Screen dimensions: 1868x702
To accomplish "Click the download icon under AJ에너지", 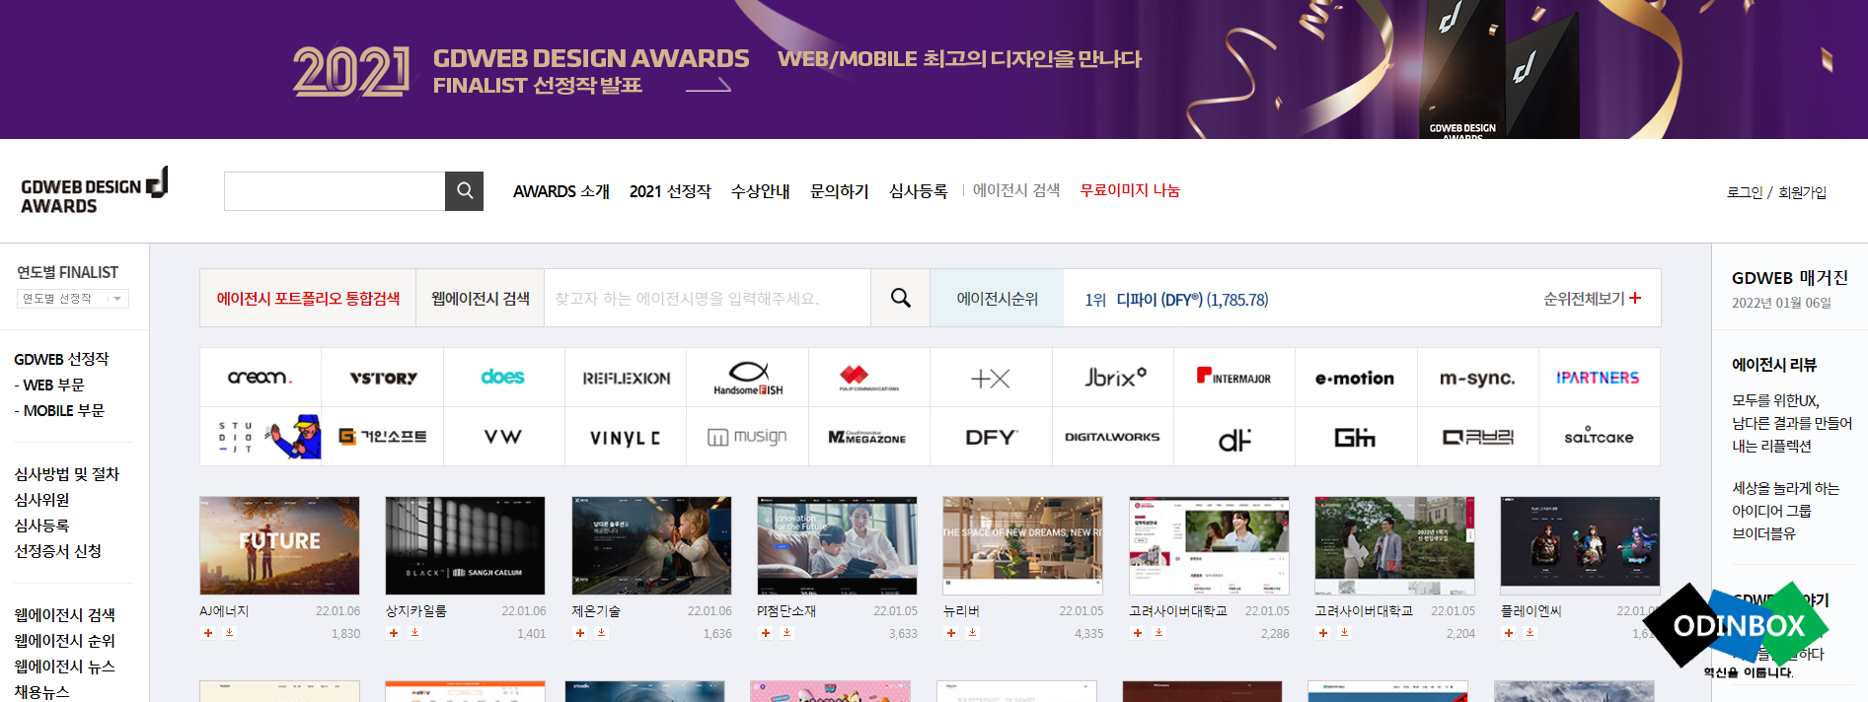I will [230, 633].
